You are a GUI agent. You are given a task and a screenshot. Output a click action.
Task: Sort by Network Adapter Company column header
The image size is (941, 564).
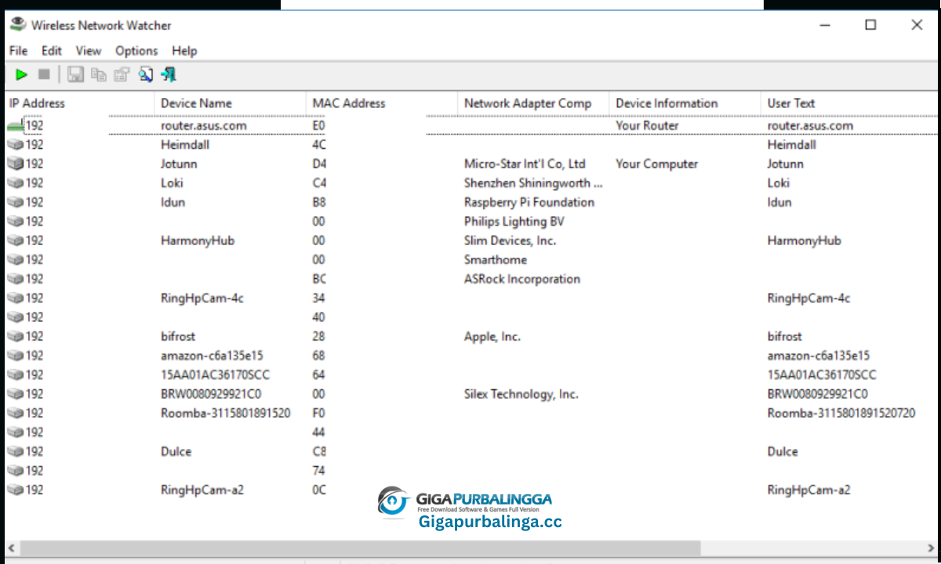533,103
